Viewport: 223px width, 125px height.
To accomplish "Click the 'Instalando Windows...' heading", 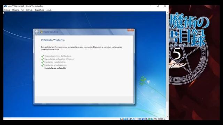I will (x=53, y=40).
